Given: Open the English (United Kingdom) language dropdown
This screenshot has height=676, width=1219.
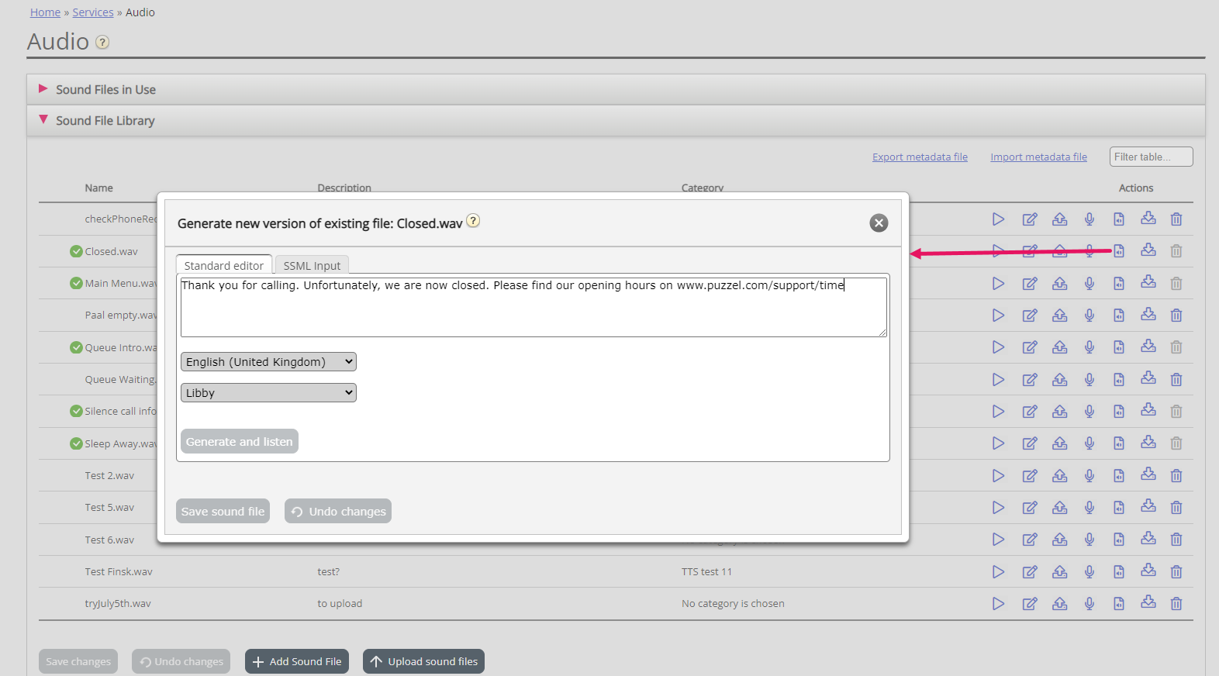Looking at the screenshot, I should pos(268,362).
